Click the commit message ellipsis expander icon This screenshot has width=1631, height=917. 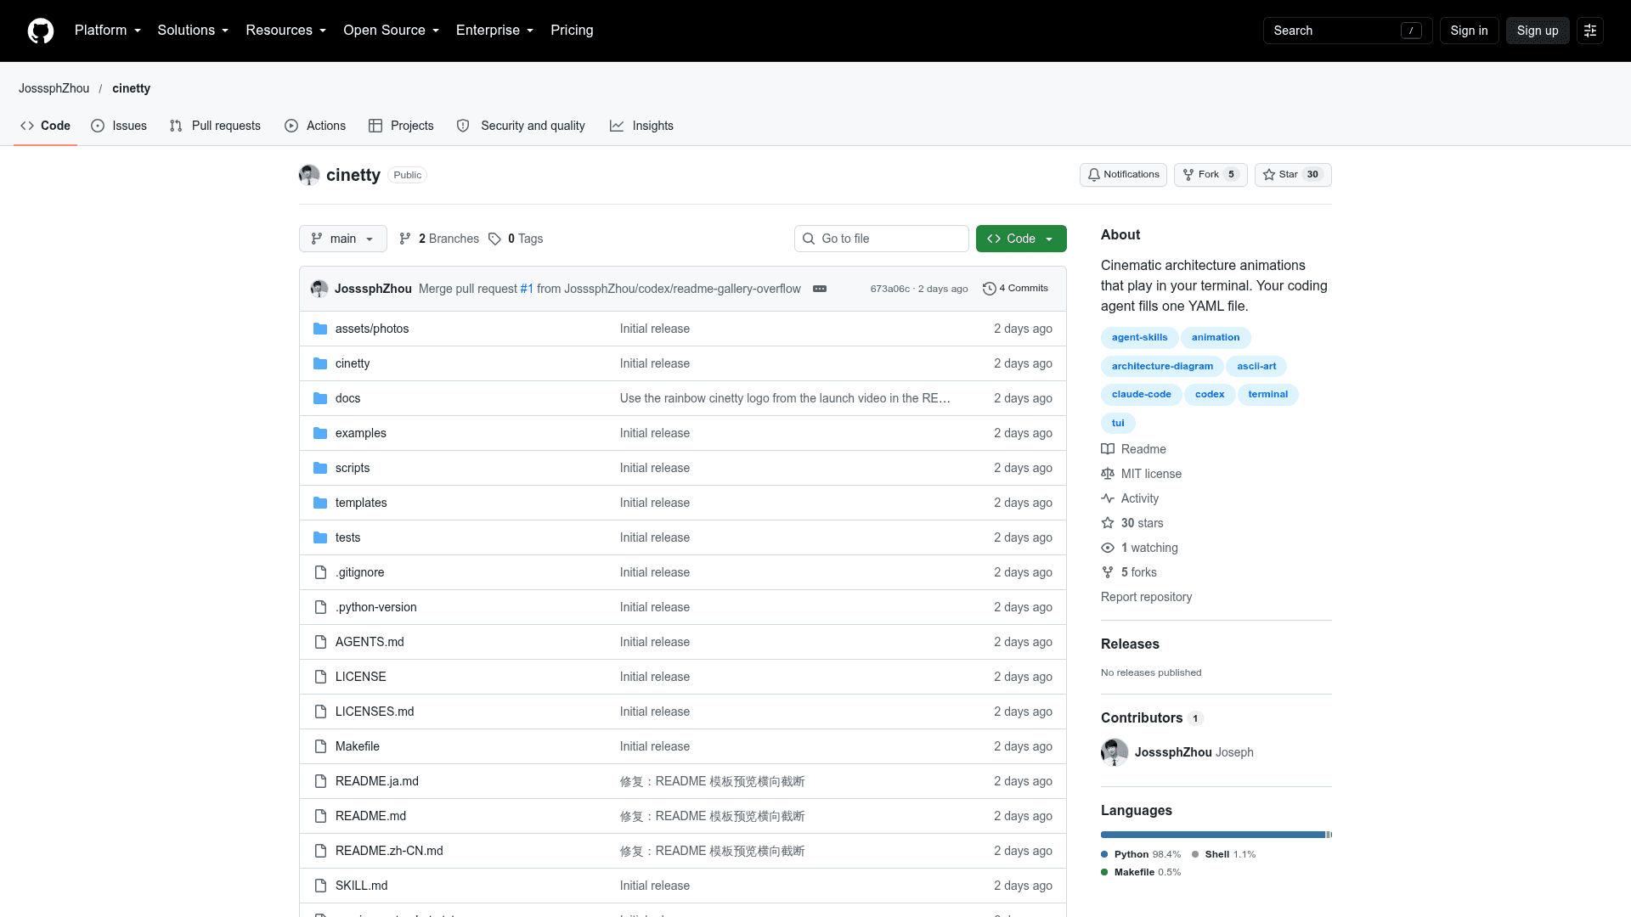(820, 289)
